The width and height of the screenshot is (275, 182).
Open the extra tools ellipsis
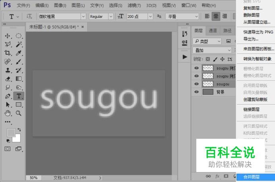[8, 122]
